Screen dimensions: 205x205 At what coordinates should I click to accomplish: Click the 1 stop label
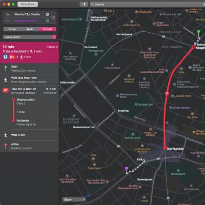[20, 112]
